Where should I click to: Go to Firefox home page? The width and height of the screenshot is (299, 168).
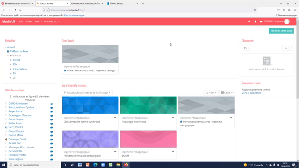click(21, 10)
